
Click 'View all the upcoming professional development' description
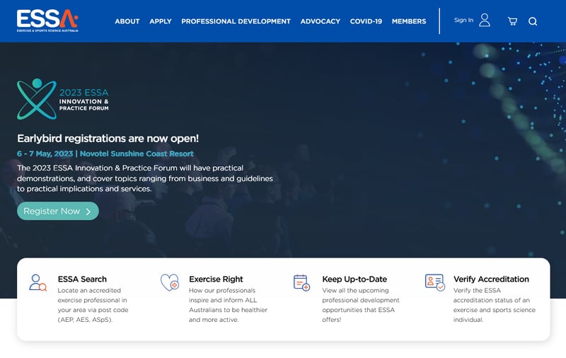[361, 305]
